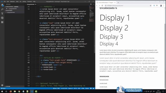Open the File menu in VS Code
Screen dimensions: 166x93
5,2
